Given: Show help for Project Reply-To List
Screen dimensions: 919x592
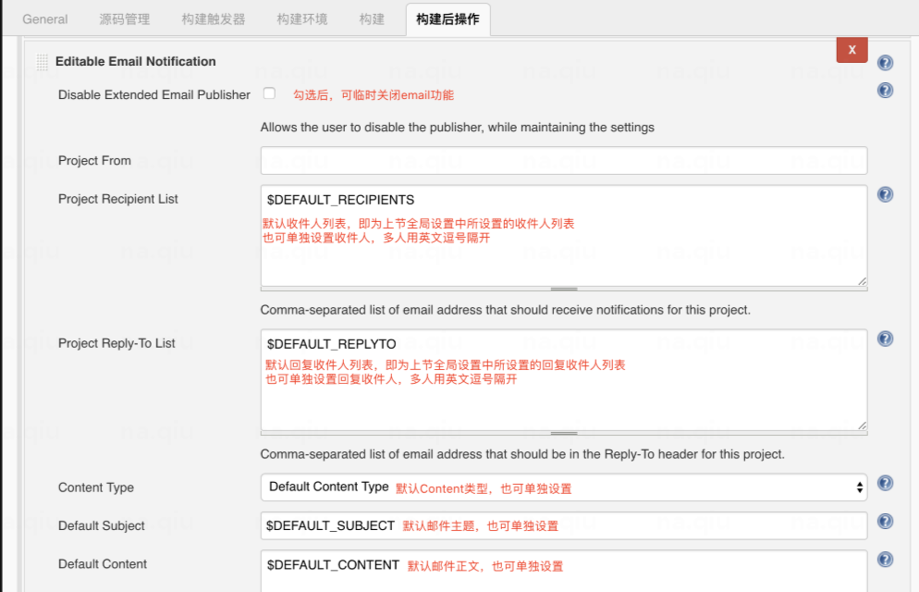Looking at the screenshot, I should 885,339.
